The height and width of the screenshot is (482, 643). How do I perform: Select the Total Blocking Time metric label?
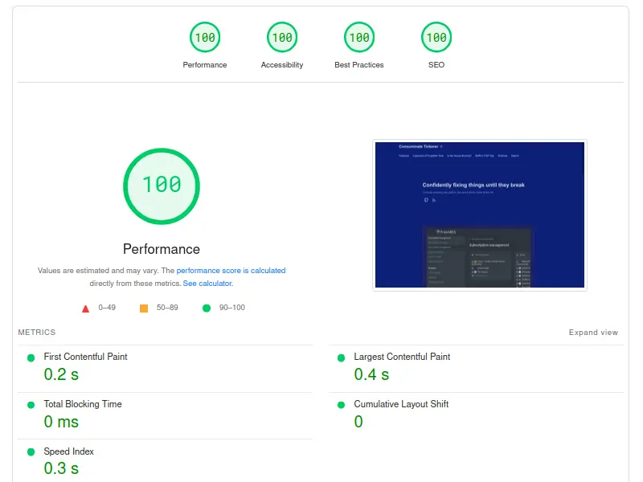[x=83, y=404]
